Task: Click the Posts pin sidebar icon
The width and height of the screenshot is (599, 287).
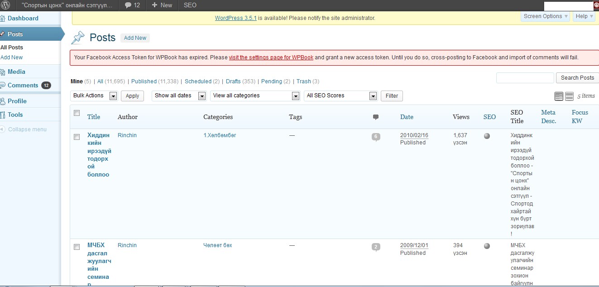Action: (3, 34)
